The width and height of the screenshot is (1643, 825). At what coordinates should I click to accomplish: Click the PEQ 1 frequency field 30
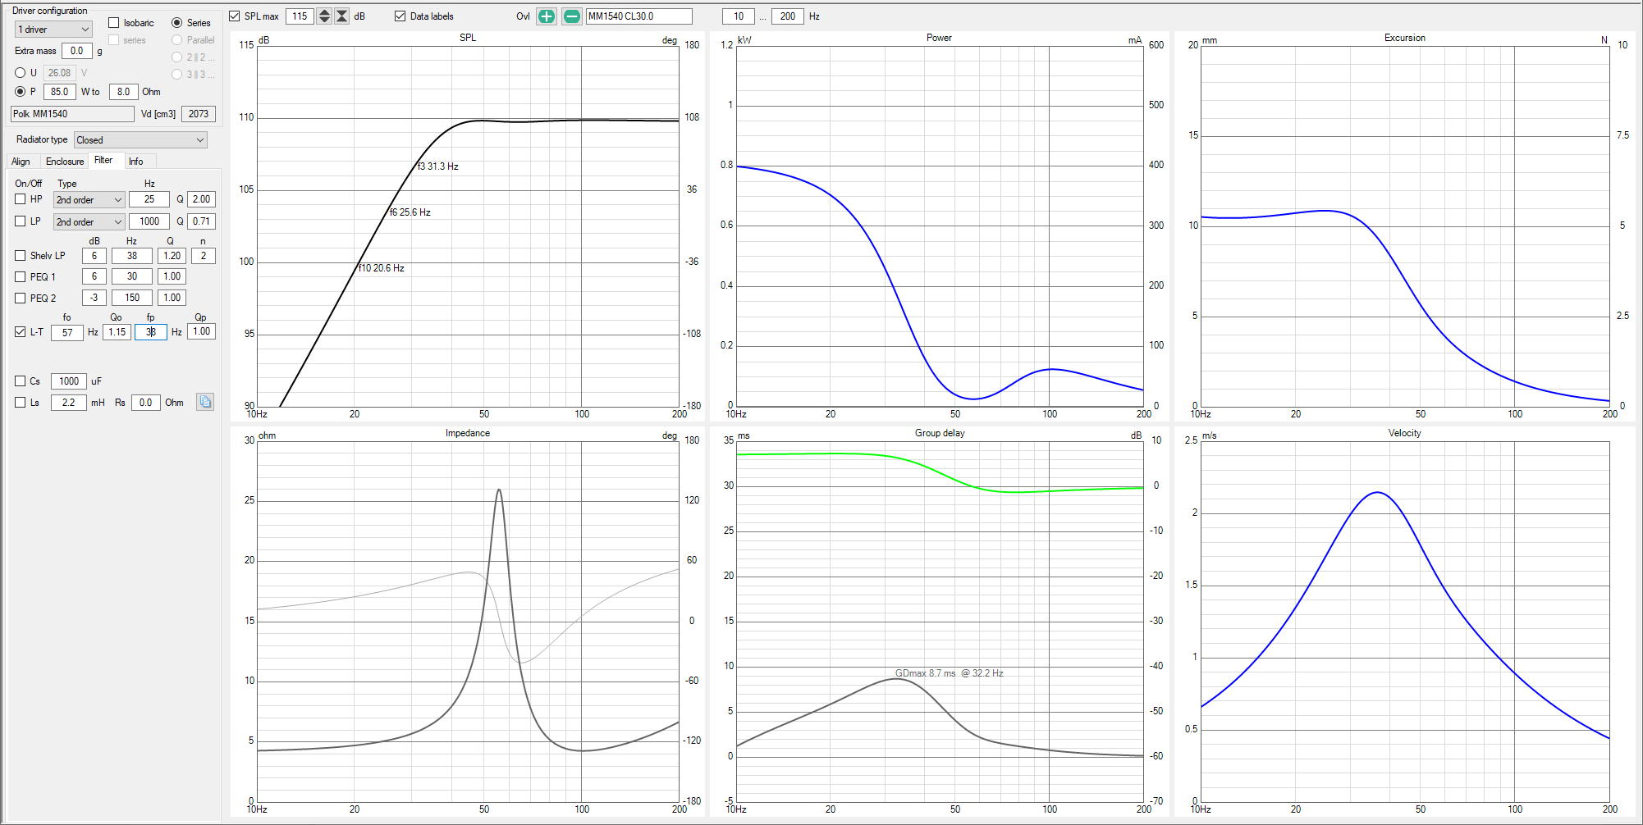132,276
